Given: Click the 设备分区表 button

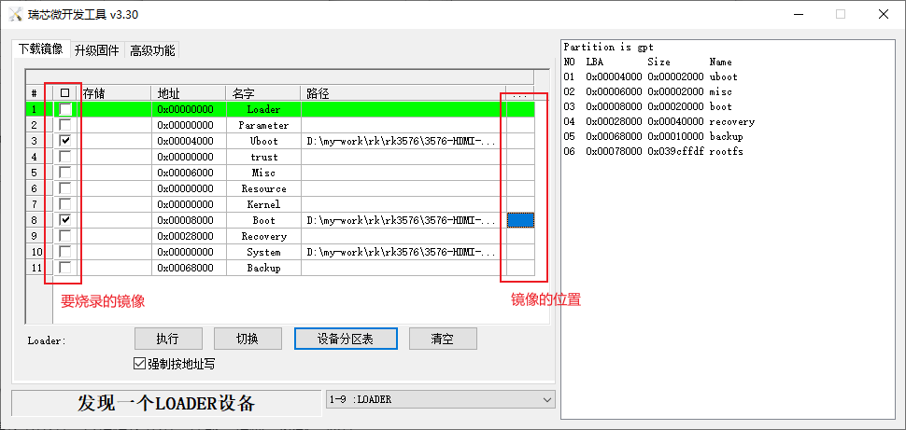Looking at the screenshot, I should [x=346, y=339].
